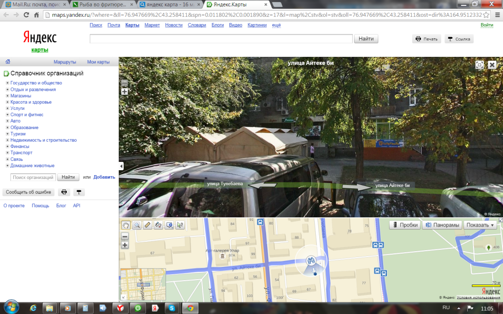Click the Сообщить об ошибке button
Image resolution: width=503 pixels, height=314 pixels.
[28, 192]
